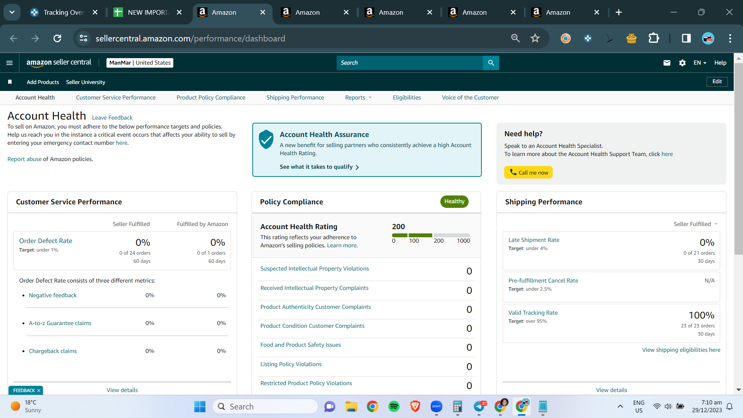The height and width of the screenshot is (418, 743).
Task: Open the Report abuse link
Action: point(24,159)
